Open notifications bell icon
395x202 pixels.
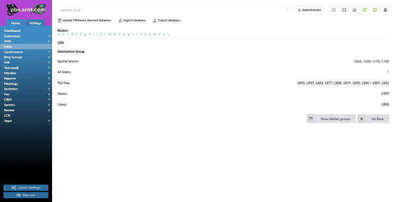pos(385,10)
